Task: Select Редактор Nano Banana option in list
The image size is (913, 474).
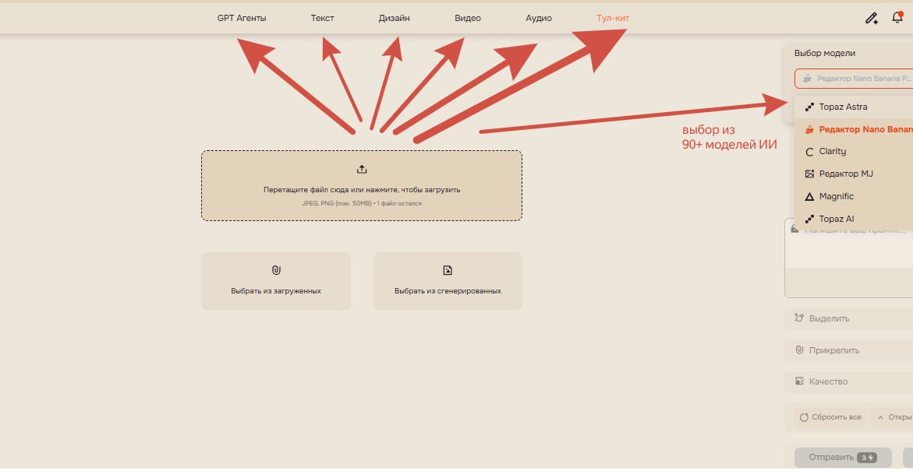Action: [854, 129]
